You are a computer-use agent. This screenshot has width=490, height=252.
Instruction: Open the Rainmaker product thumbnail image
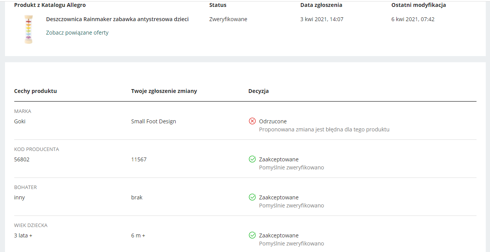(x=29, y=30)
